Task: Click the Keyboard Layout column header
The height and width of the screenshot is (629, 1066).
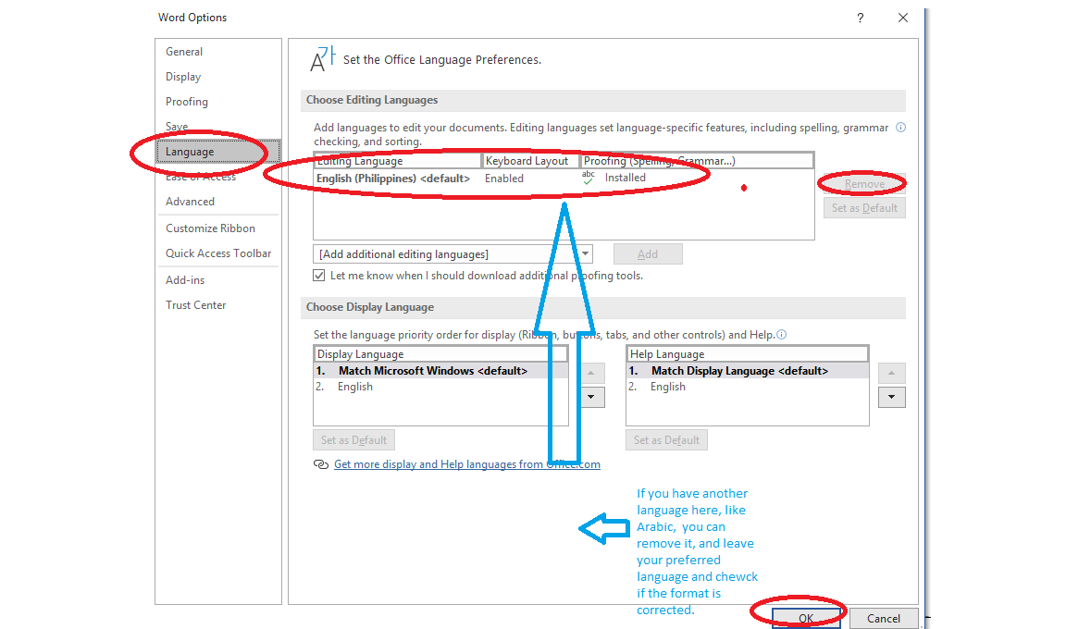Action: [530, 161]
